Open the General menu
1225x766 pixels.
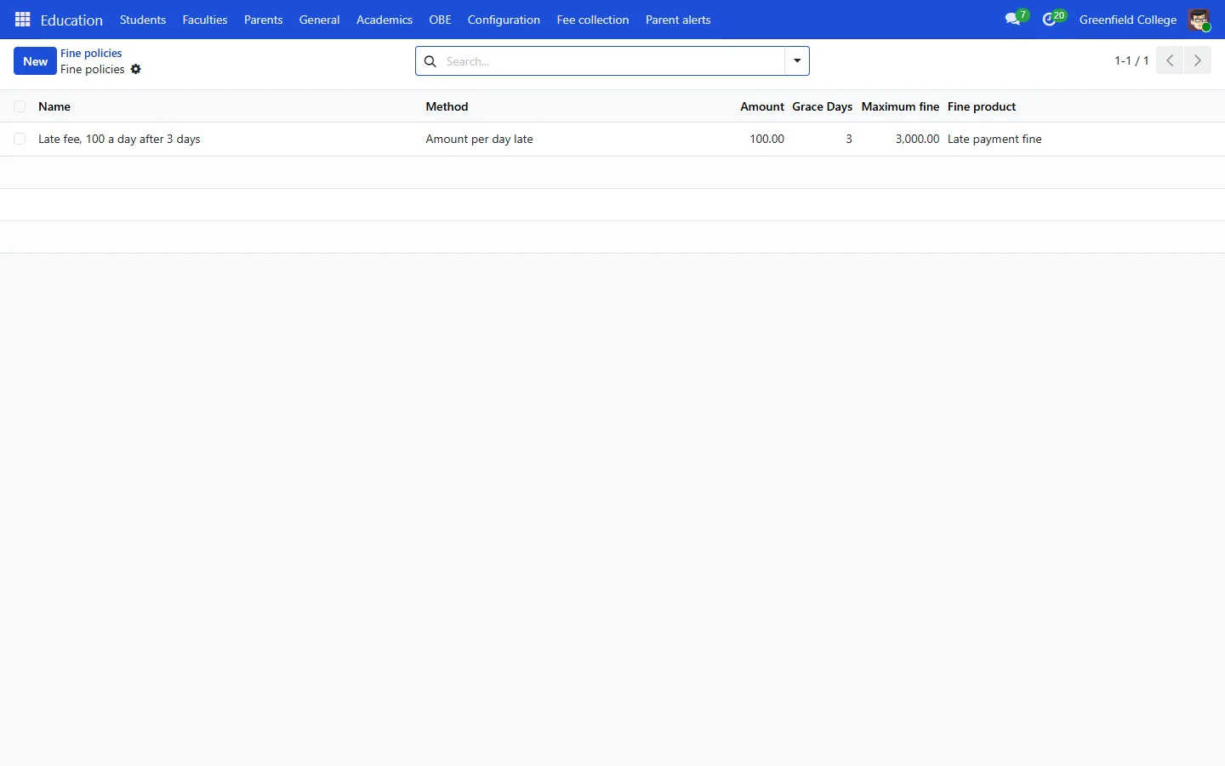point(320,20)
